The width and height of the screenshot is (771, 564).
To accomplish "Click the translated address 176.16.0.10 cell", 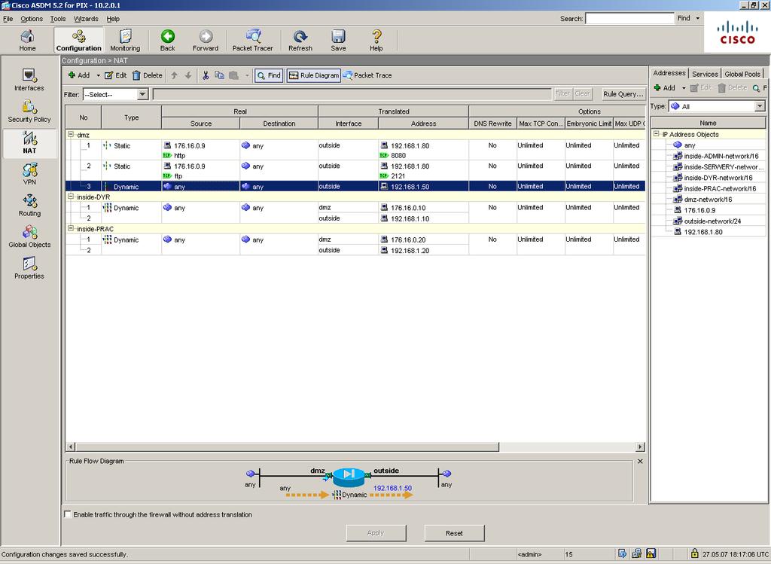I will (423, 208).
